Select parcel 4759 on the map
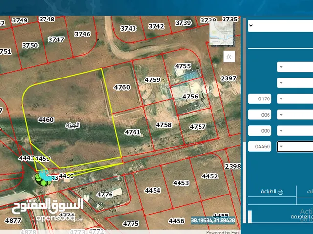Screen dimensions: 313x234 152,80
